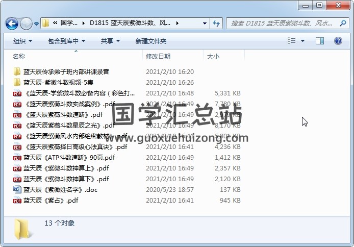354x247 pixels.
Task: Click the 137 KB size cell
Action: 230,190
